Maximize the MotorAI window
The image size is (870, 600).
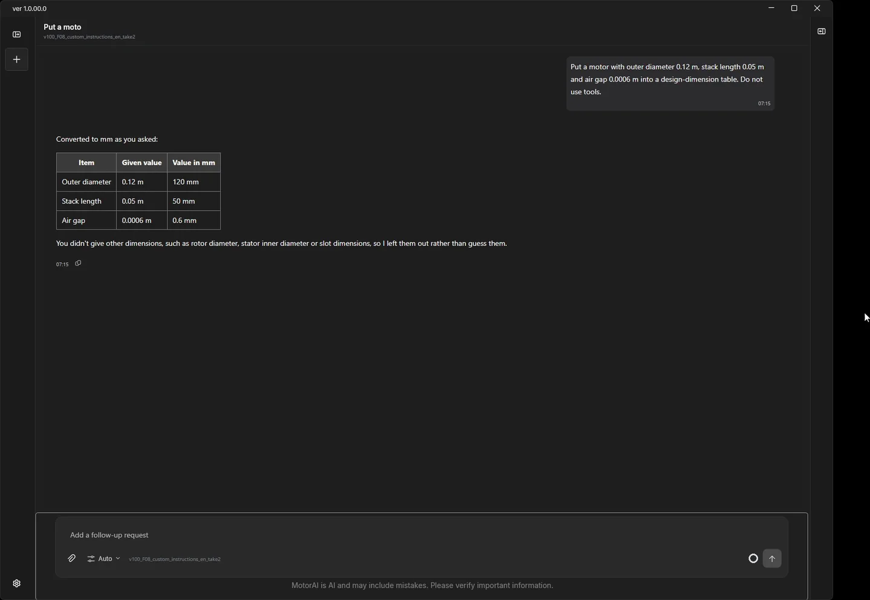click(x=794, y=8)
